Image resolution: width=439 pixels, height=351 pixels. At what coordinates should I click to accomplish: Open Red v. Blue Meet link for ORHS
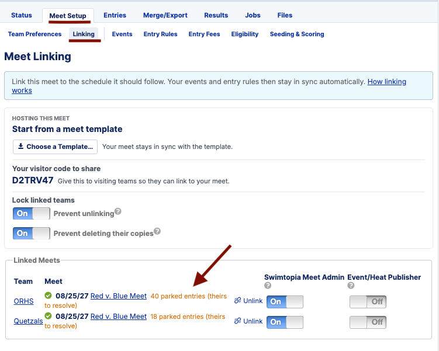tap(119, 296)
